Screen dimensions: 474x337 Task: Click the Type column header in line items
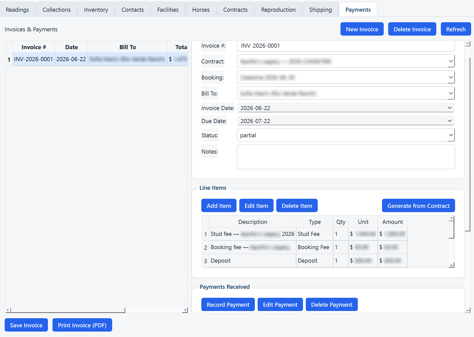point(314,222)
